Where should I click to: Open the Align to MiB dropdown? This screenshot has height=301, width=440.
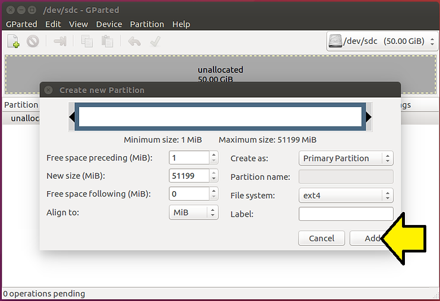point(193,213)
